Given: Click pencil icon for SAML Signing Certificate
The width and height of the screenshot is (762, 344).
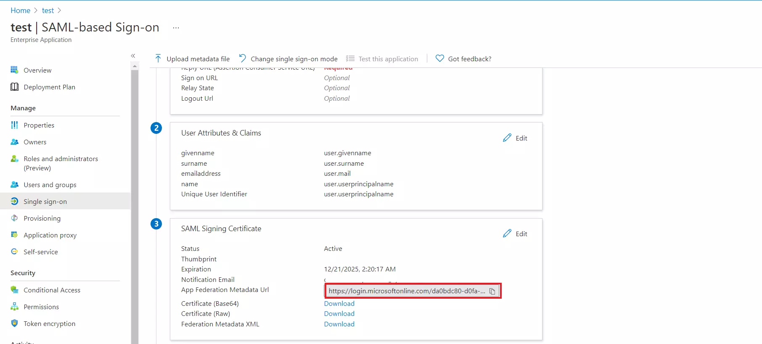Looking at the screenshot, I should coord(507,234).
